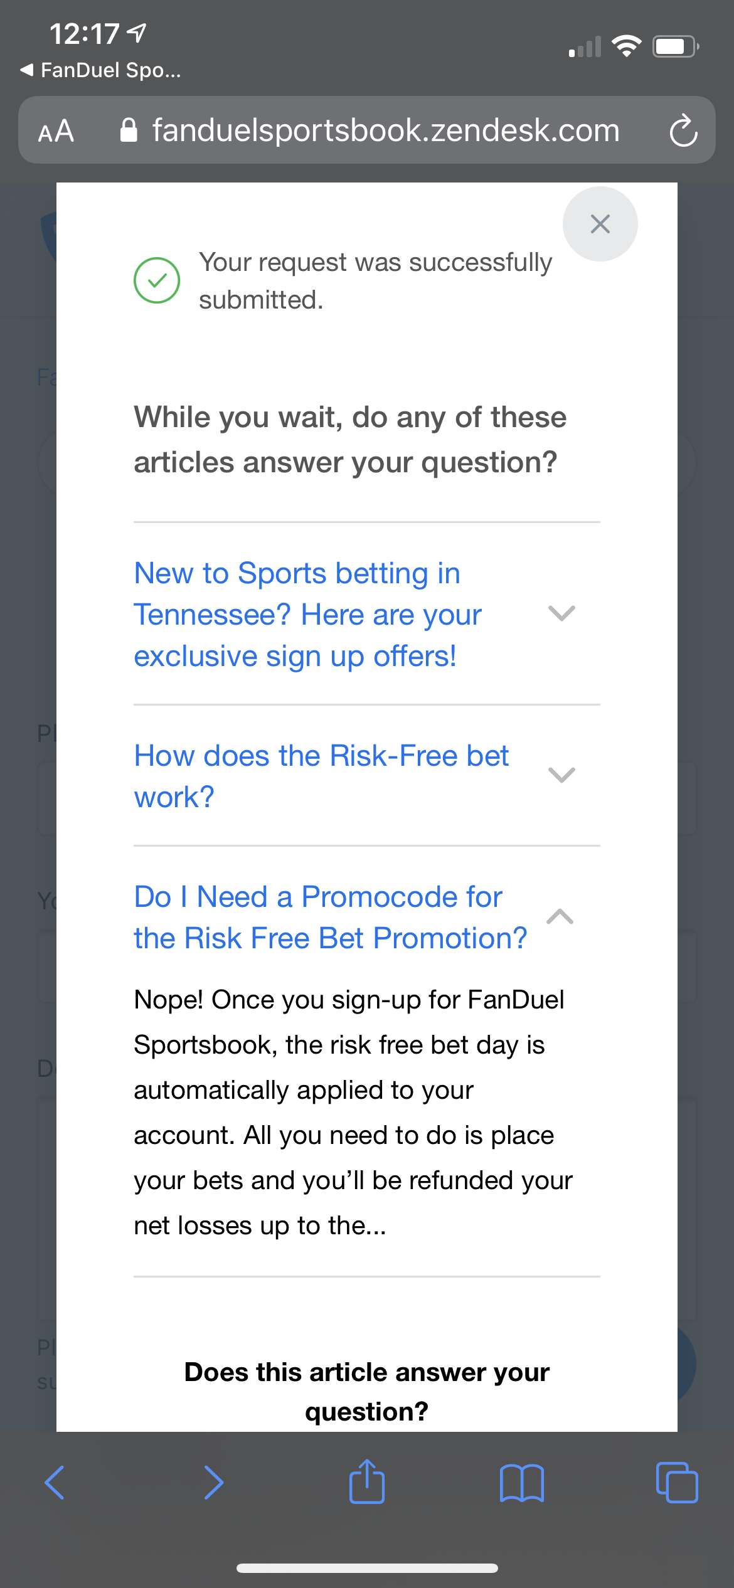Show open tabs with tabs icon
Viewport: 734px width, 1588px height.
pyautogui.click(x=676, y=1483)
